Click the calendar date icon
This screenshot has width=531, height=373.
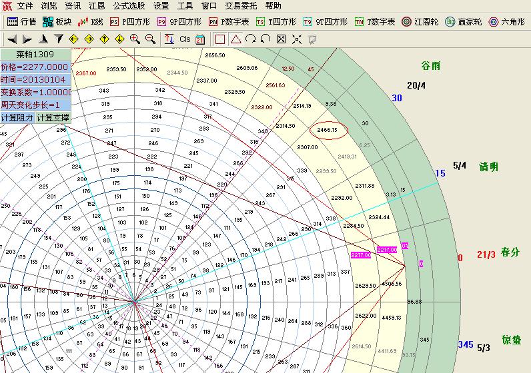(201, 39)
